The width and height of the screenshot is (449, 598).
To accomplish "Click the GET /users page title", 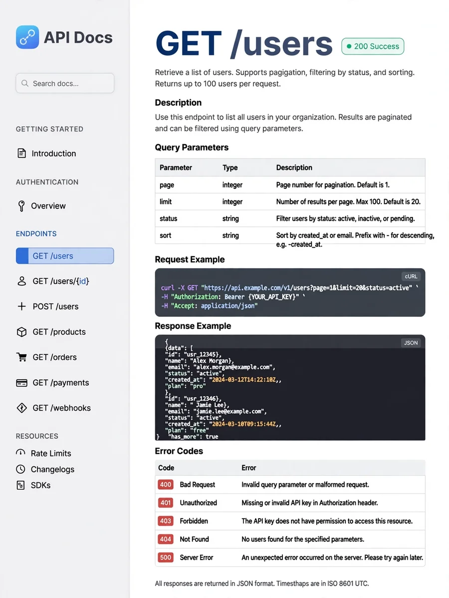I will 244,44.
